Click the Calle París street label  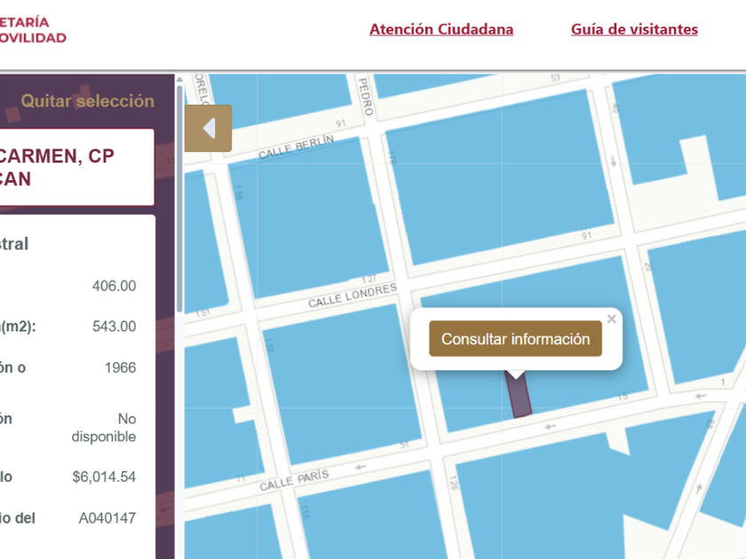pos(294,480)
